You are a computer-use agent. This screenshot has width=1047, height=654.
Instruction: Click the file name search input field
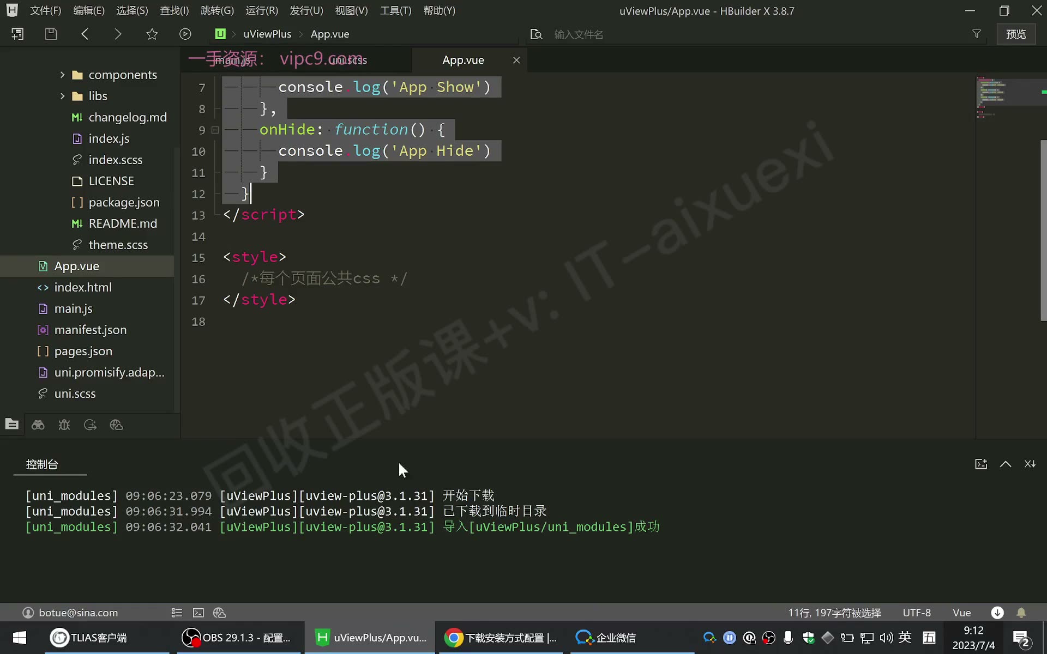(758, 34)
